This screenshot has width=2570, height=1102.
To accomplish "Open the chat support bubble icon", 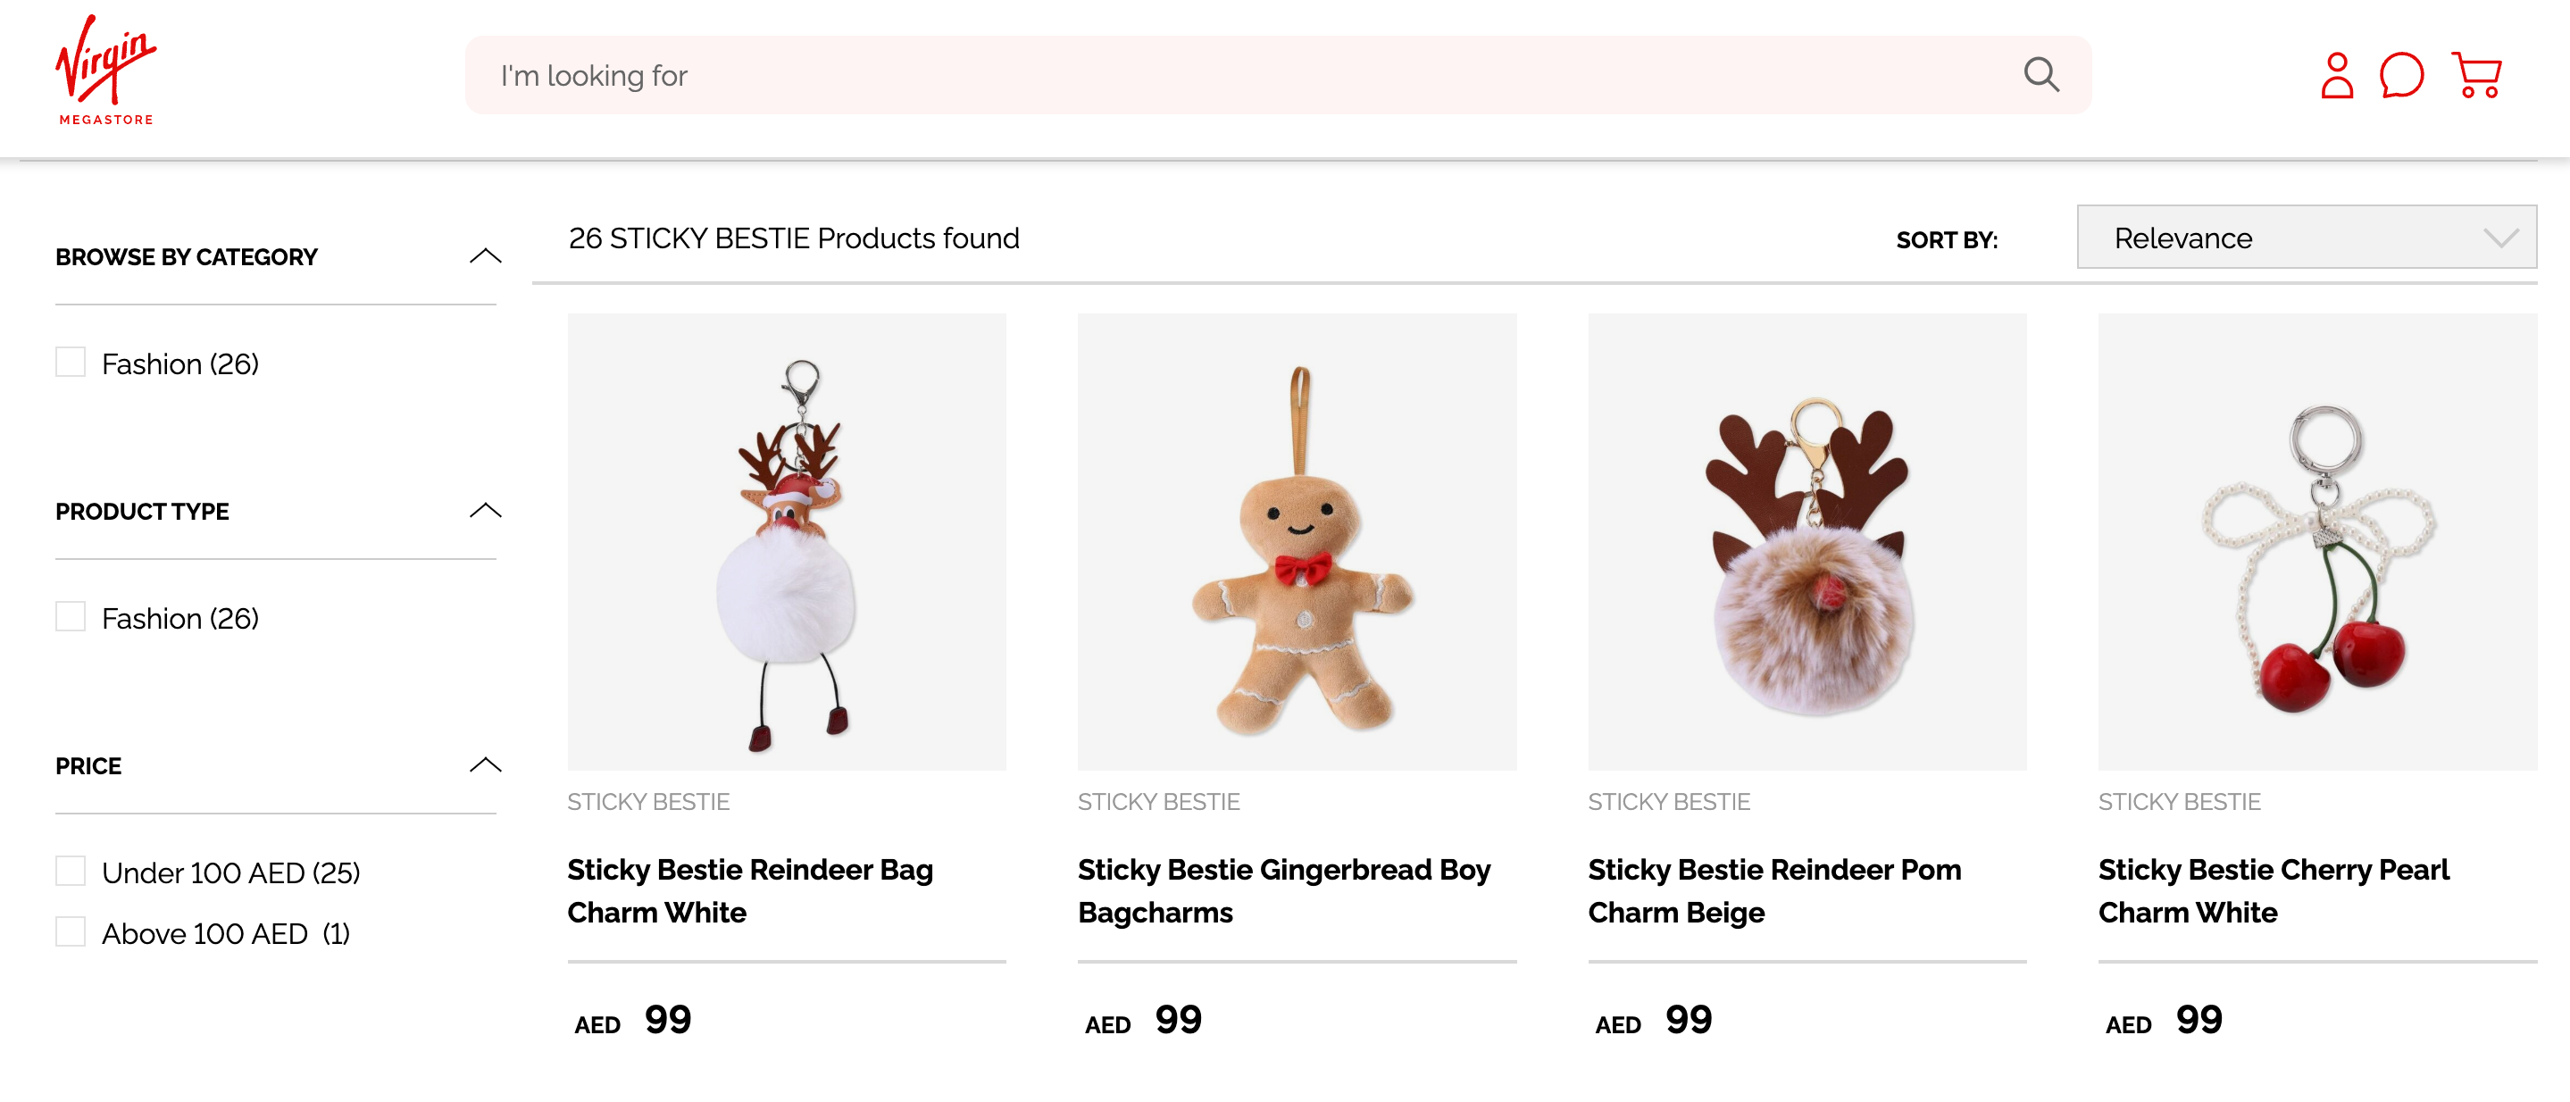I will pos(2403,74).
